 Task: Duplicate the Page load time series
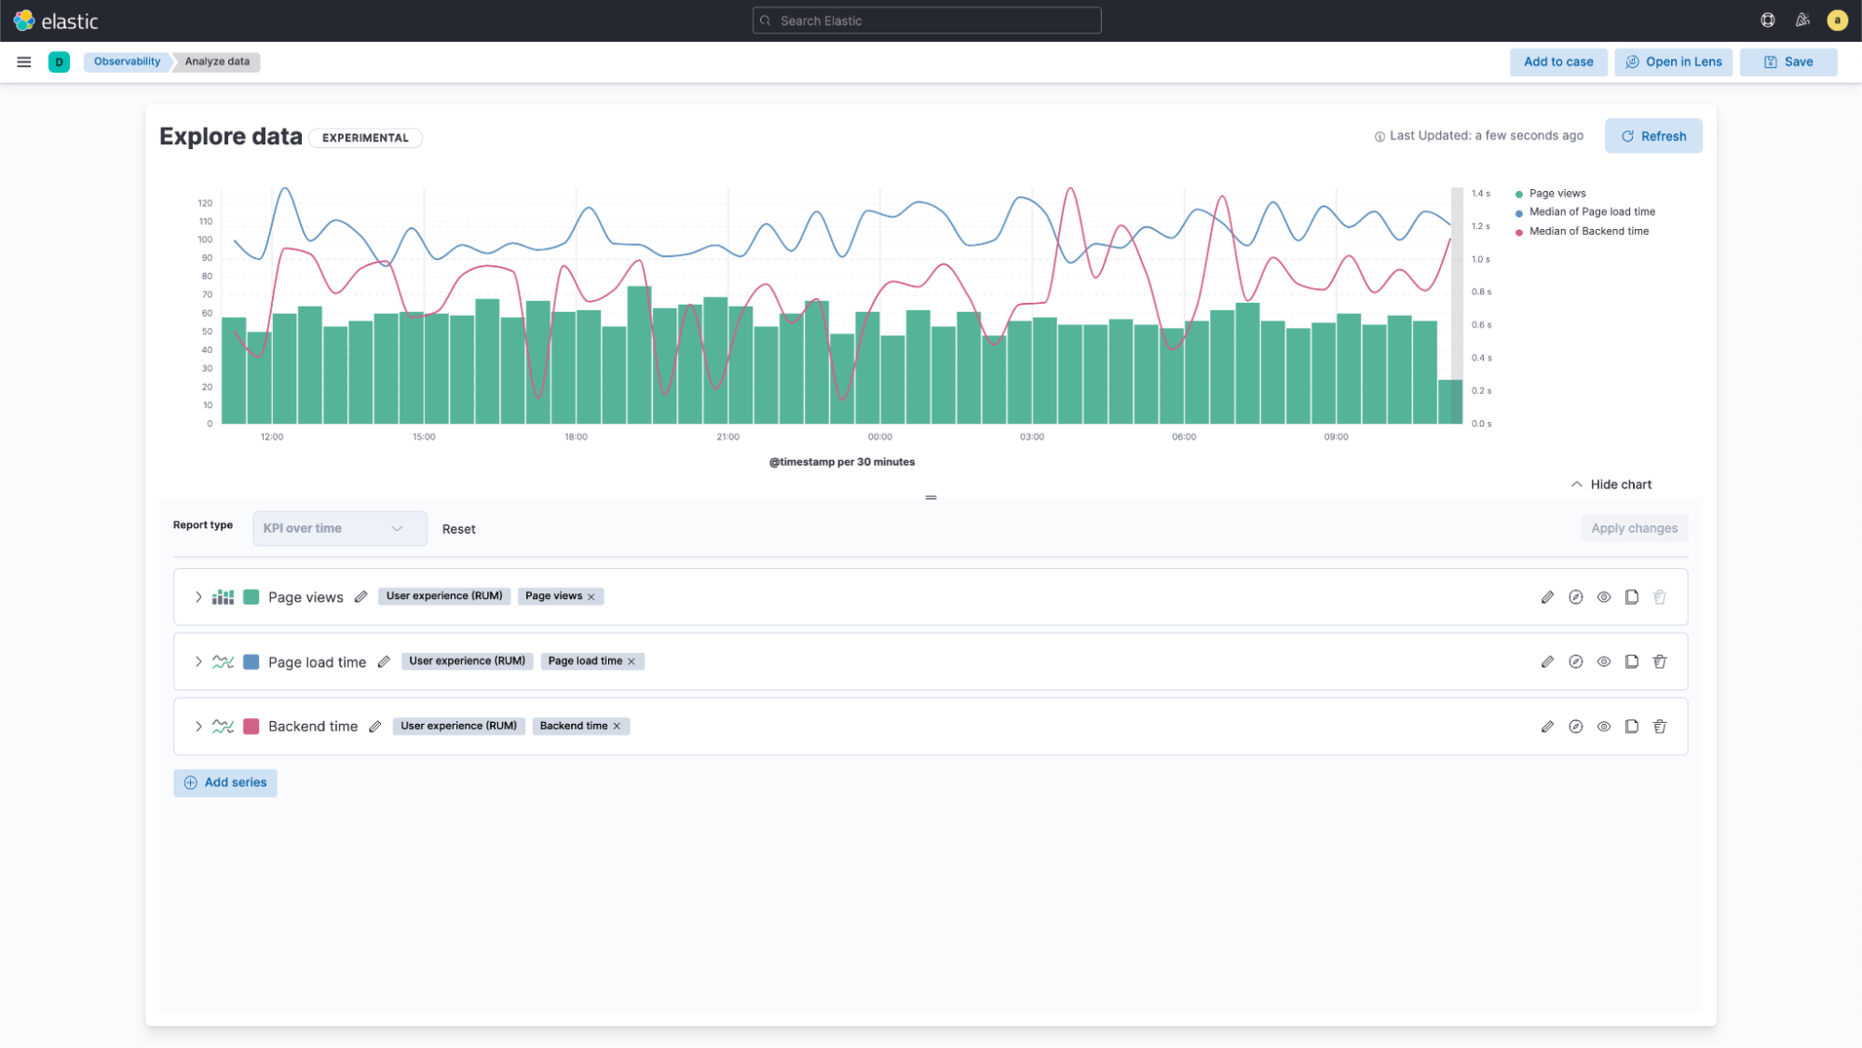(x=1631, y=661)
